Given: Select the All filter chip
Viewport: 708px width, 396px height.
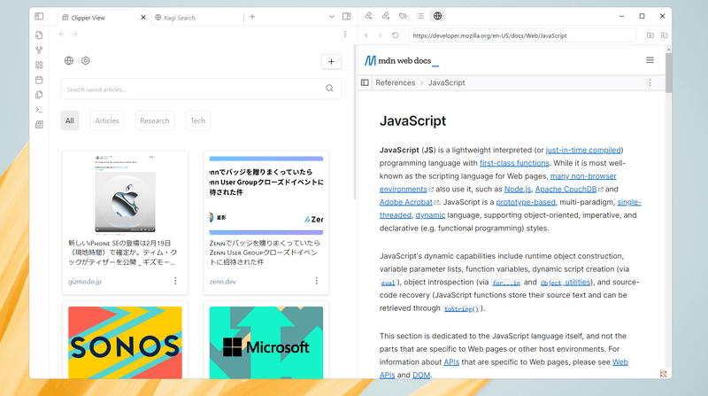Looking at the screenshot, I should (70, 120).
